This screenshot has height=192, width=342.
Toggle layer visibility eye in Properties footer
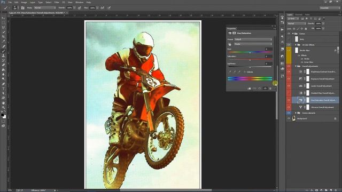coord(265,89)
